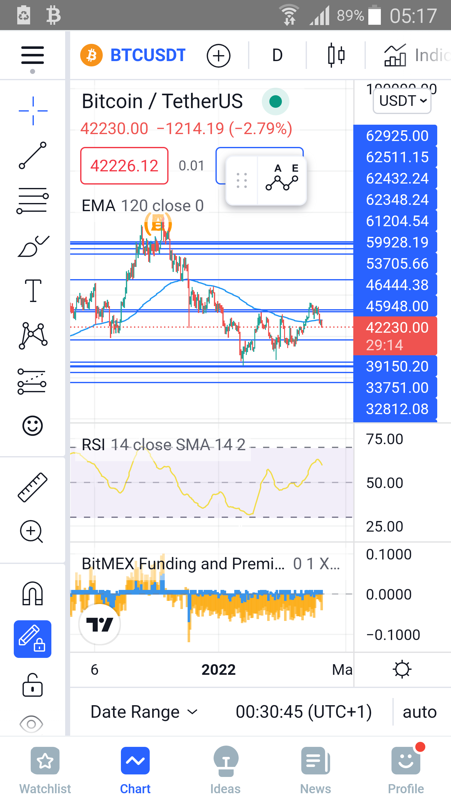
Task: Tap the Wi-Fi status icon
Action: click(x=289, y=15)
